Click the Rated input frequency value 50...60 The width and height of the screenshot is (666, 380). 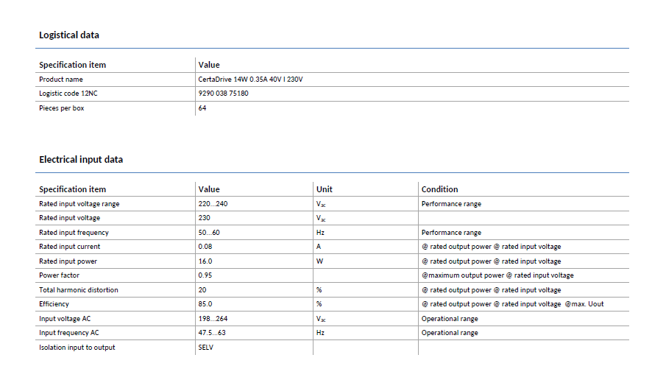(x=209, y=233)
